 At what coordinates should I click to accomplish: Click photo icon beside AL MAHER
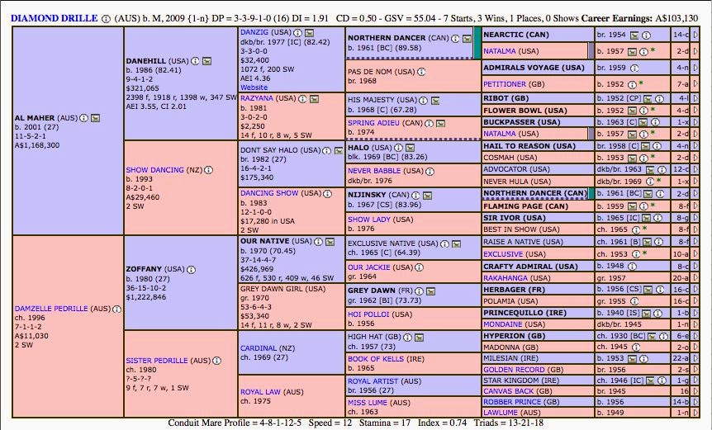click(x=95, y=118)
